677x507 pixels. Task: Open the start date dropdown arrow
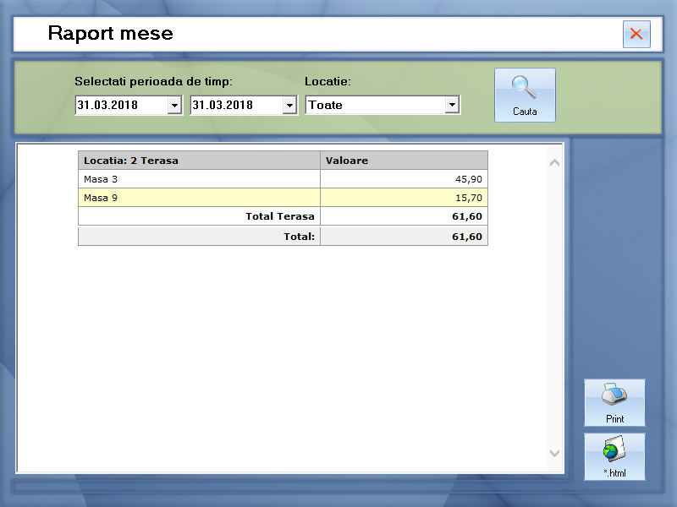click(x=174, y=105)
